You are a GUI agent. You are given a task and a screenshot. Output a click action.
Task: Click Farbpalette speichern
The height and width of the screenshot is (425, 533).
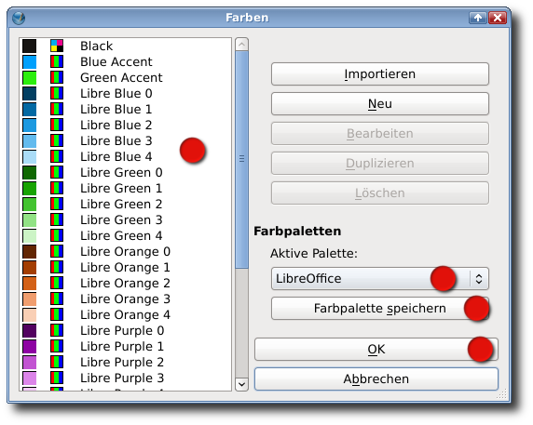[380, 309]
